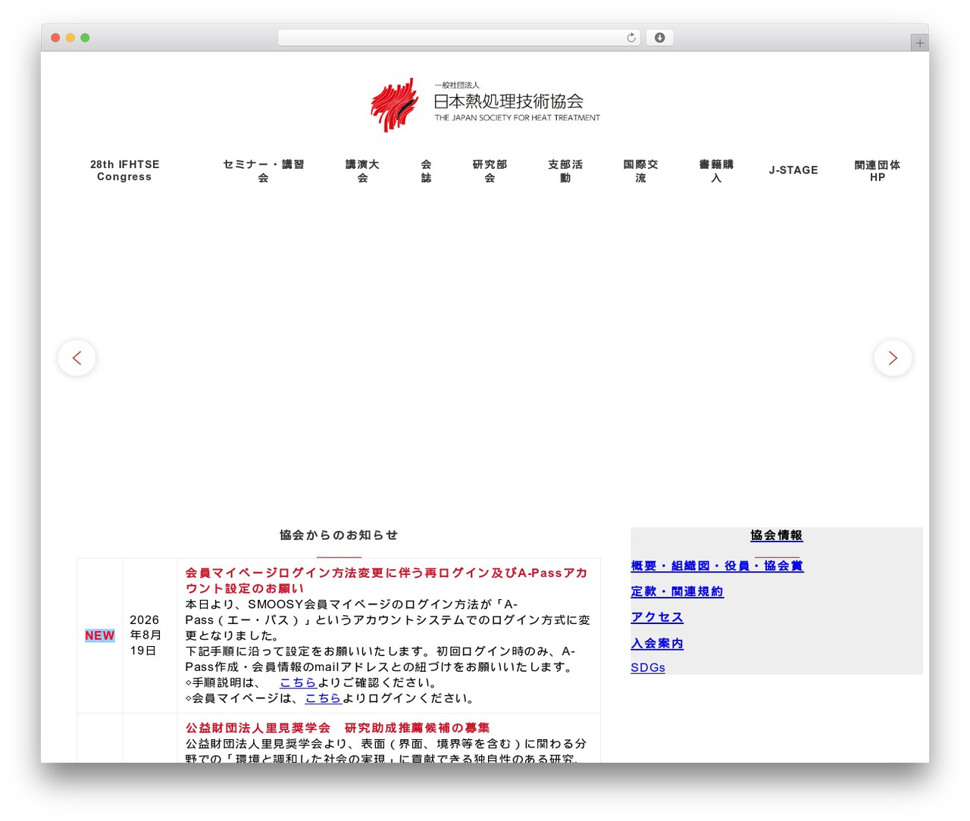
Task: Click the NEW badge on the first notice
Action: (x=100, y=635)
